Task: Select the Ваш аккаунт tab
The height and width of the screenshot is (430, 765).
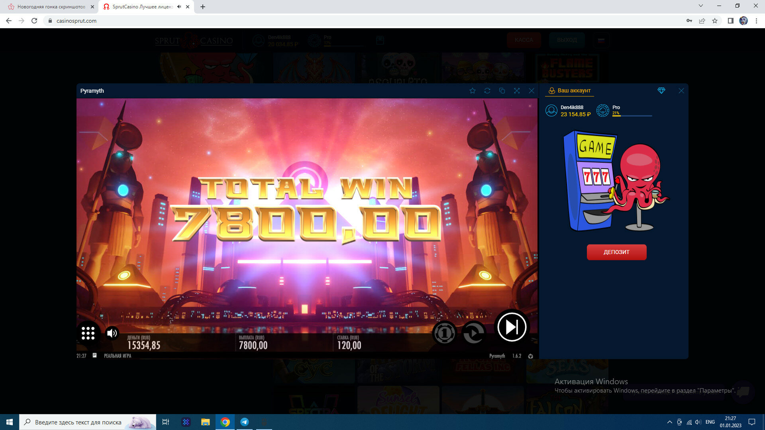Action: [x=570, y=91]
